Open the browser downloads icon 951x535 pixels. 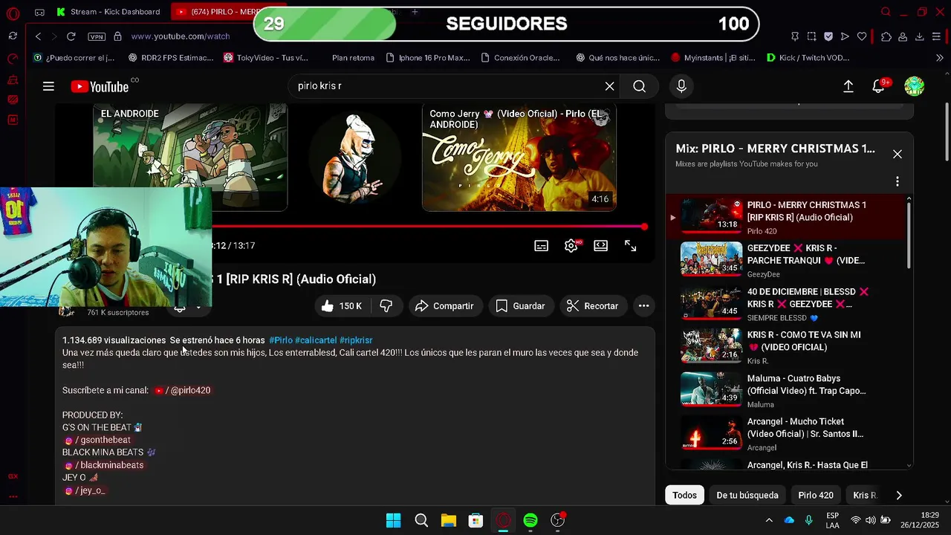click(x=919, y=36)
